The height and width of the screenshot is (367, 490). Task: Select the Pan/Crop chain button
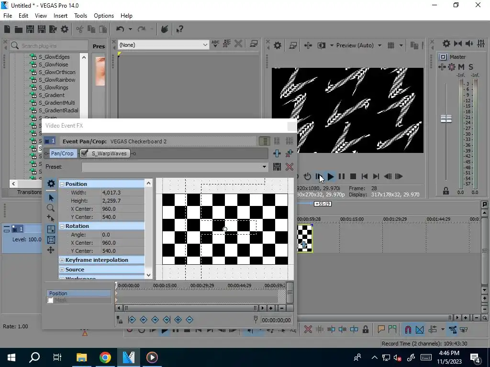[62, 153]
